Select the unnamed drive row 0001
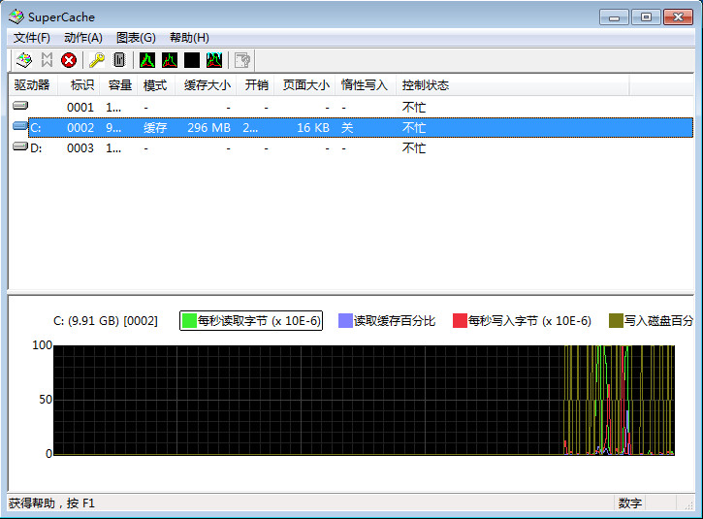 point(351,108)
